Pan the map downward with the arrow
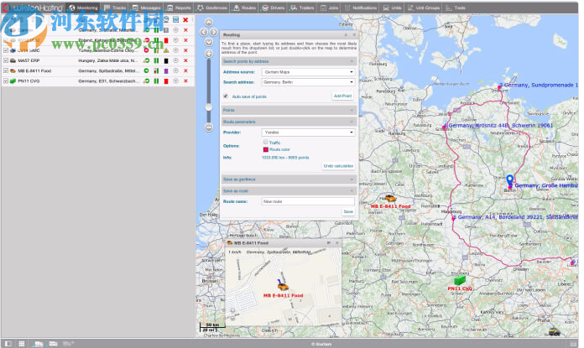 click(x=209, y=42)
